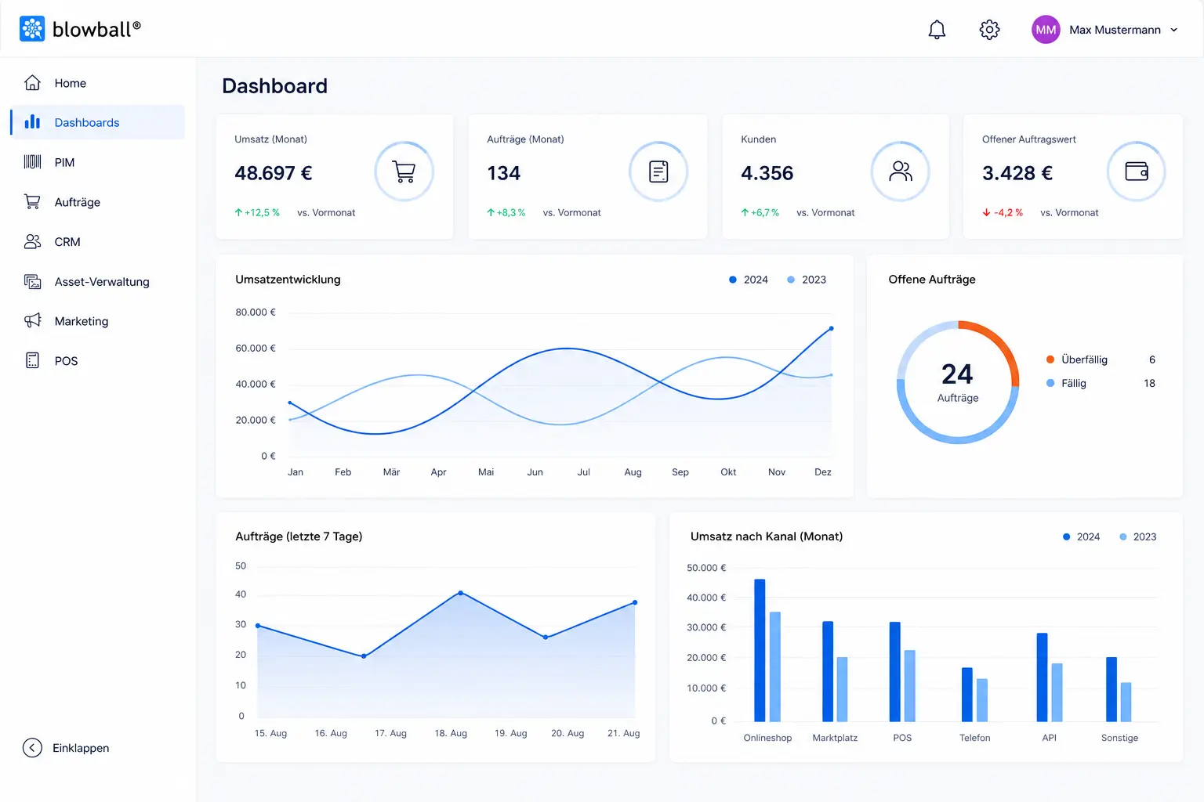Click the 134 orders value
The image size is (1204, 802).
503,173
